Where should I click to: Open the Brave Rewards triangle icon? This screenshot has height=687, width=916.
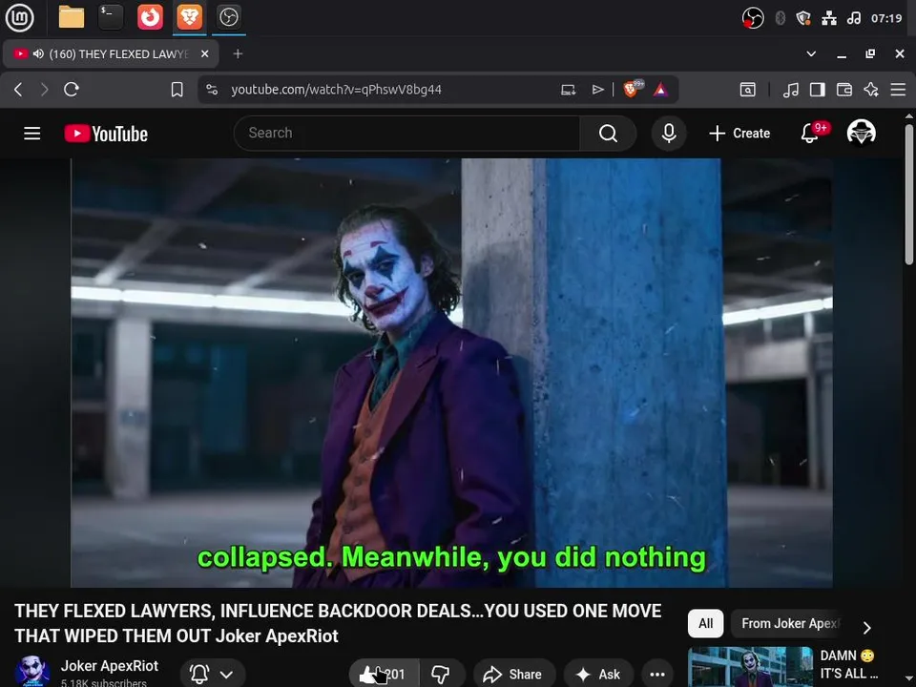660,90
